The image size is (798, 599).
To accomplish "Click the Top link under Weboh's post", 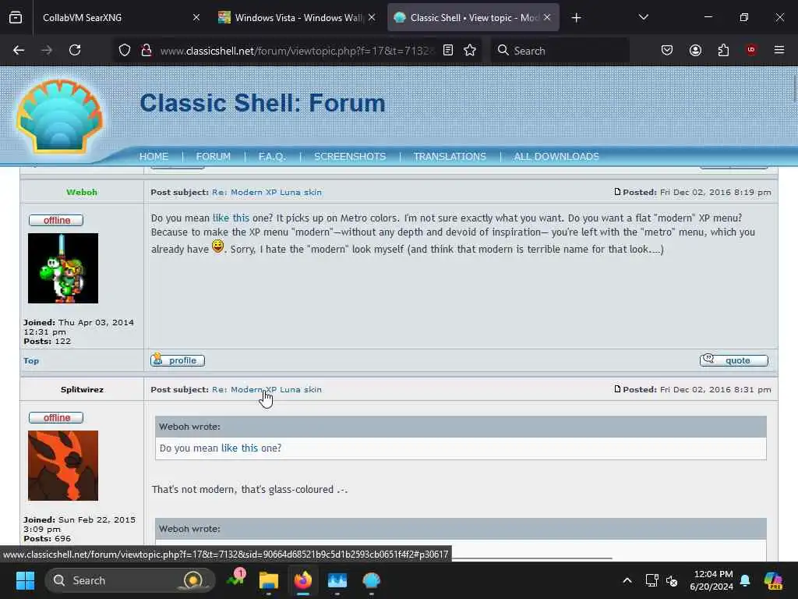I will (x=31, y=360).
